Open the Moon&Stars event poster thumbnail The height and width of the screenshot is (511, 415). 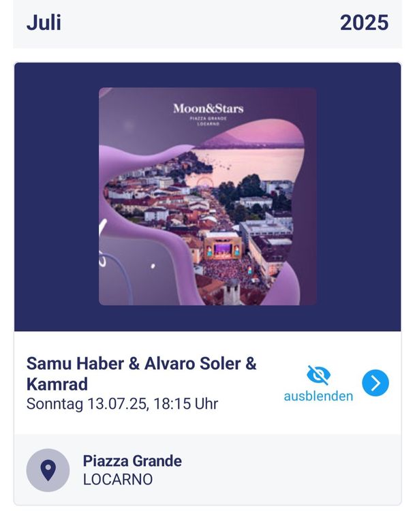(208, 196)
